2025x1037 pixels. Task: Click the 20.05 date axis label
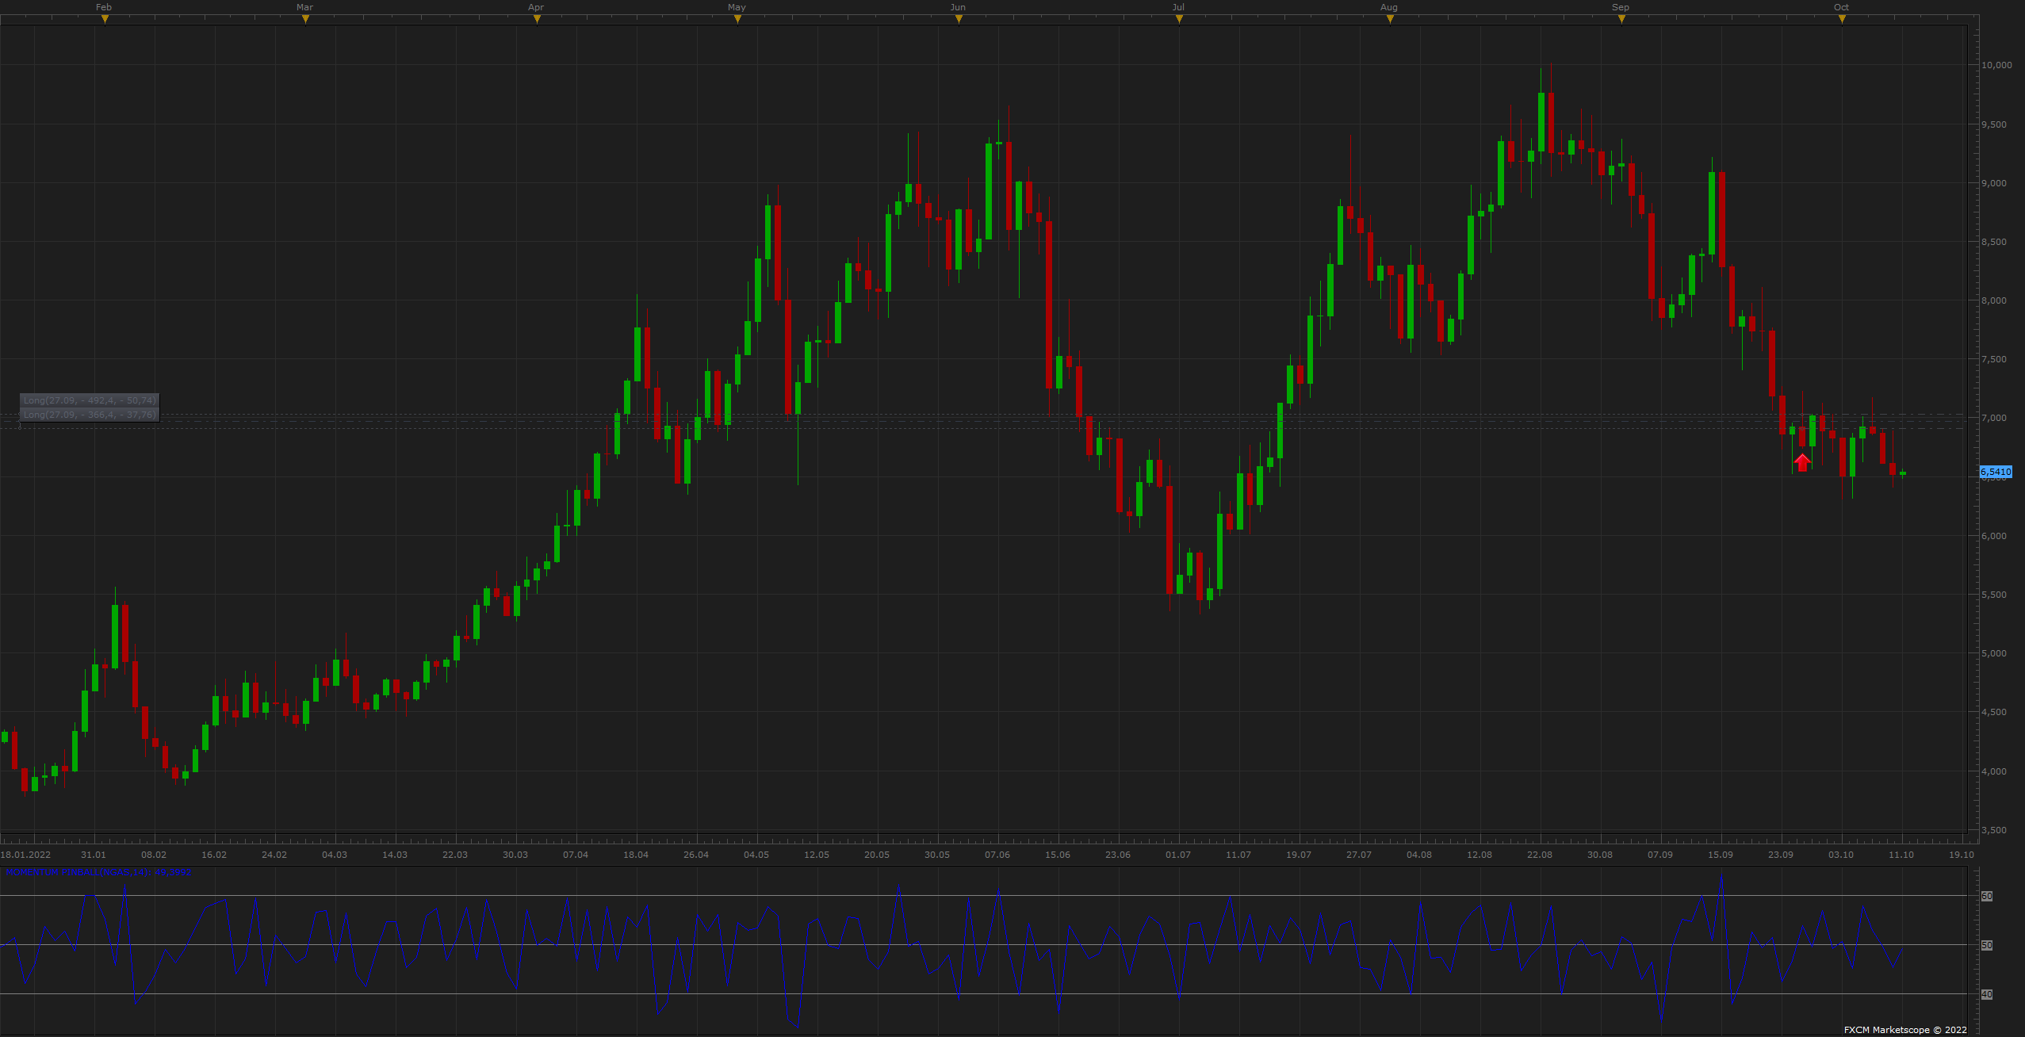(x=877, y=855)
